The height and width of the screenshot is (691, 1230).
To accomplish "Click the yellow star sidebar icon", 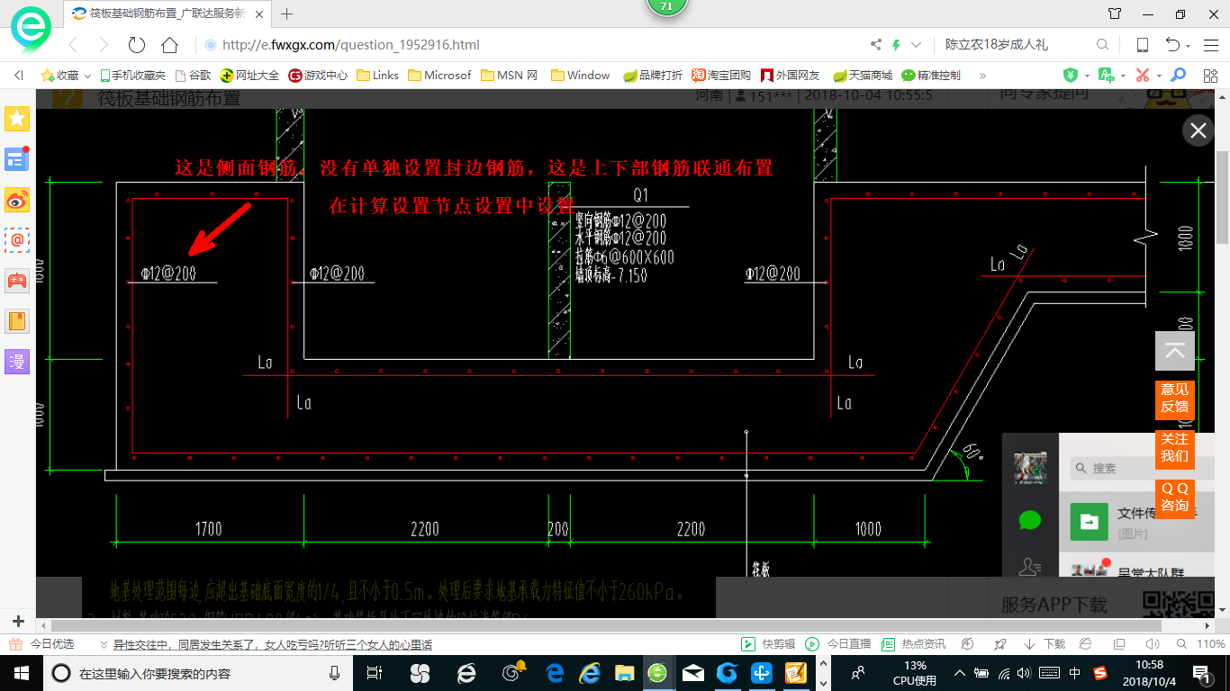I will point(17,118).
